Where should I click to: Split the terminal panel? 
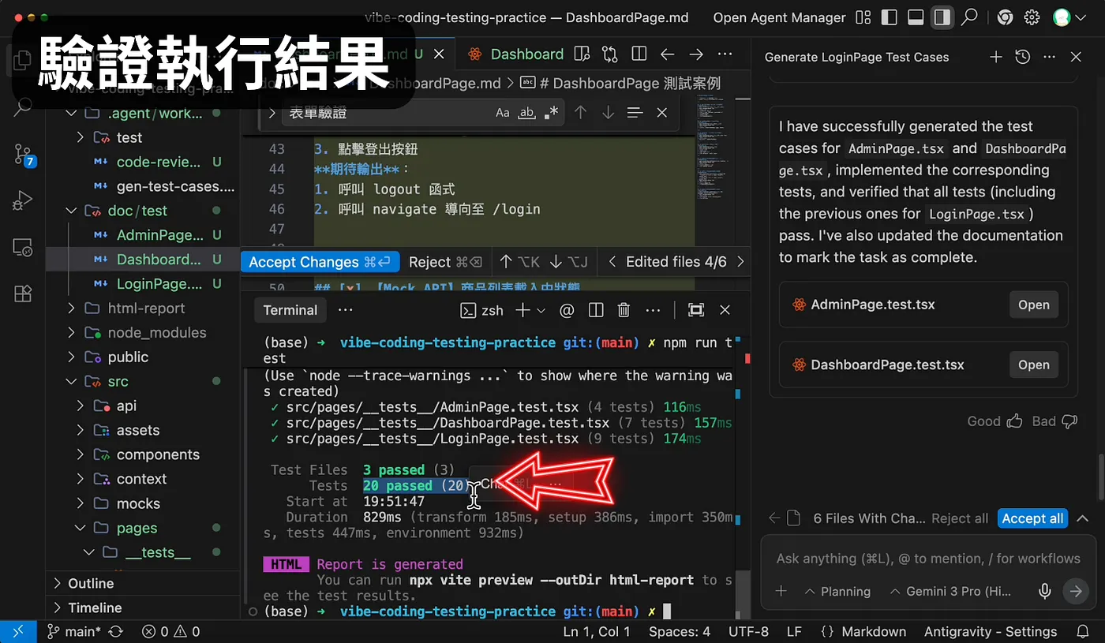tap(596, 310)
